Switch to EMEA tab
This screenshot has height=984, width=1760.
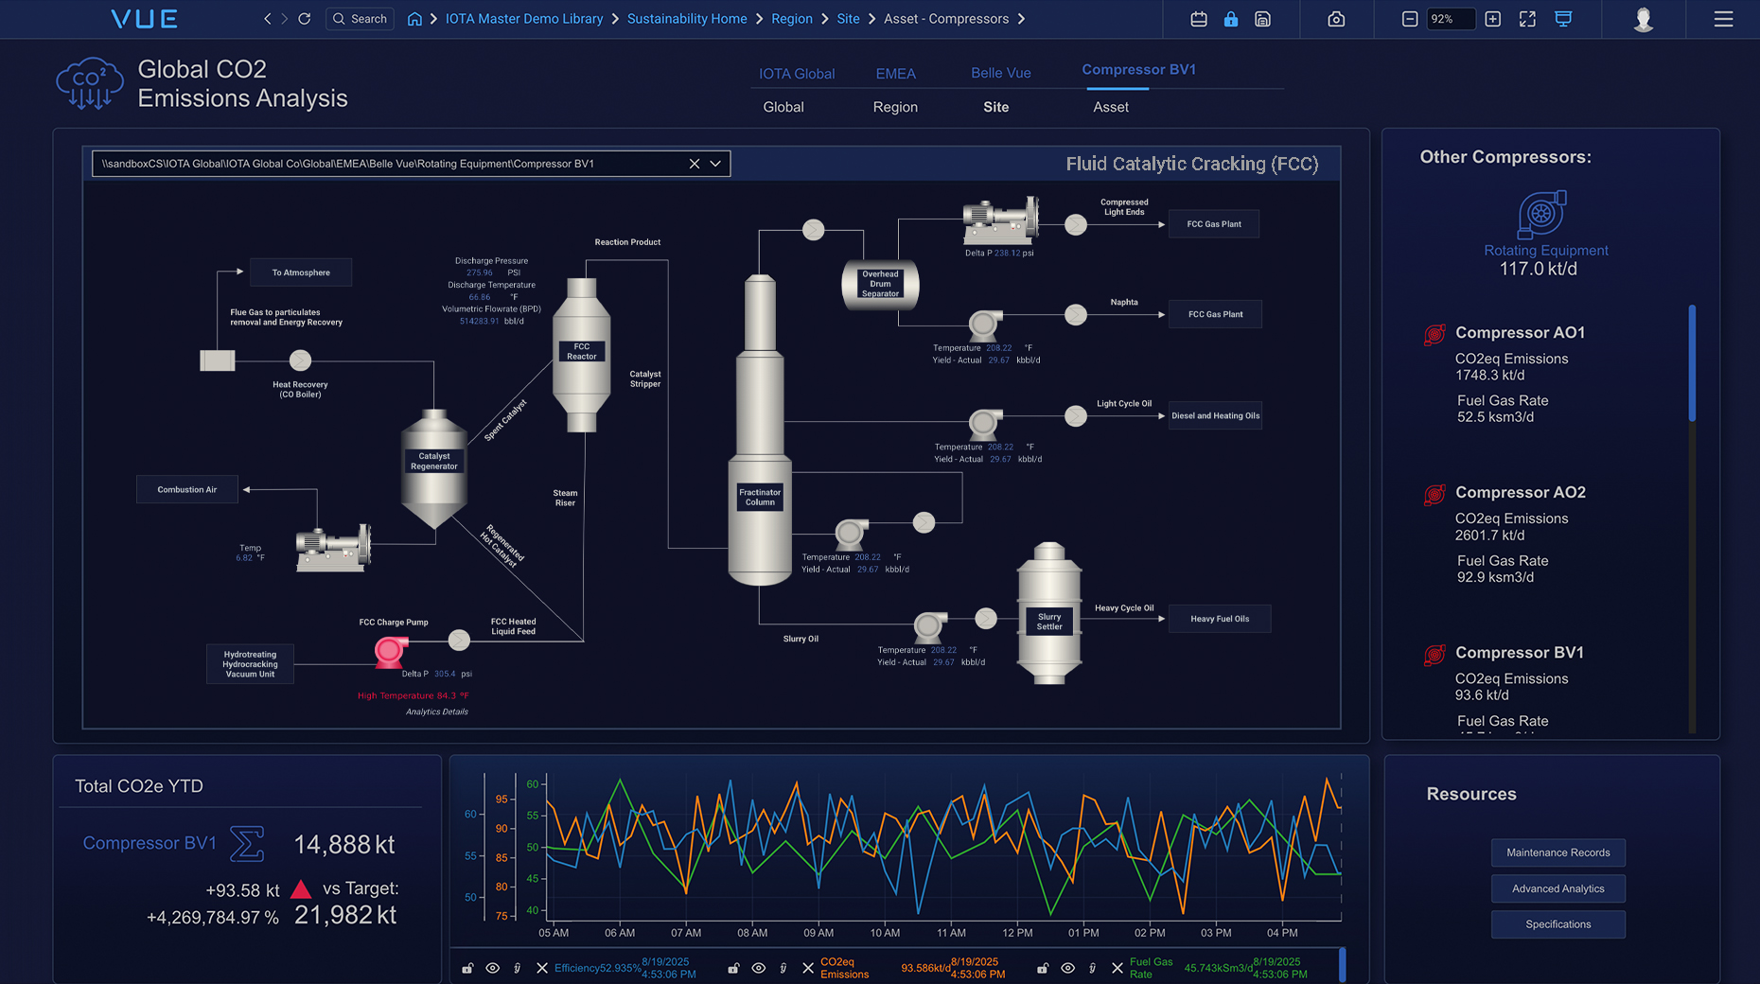pyautogui.click(x=895, y=74)
